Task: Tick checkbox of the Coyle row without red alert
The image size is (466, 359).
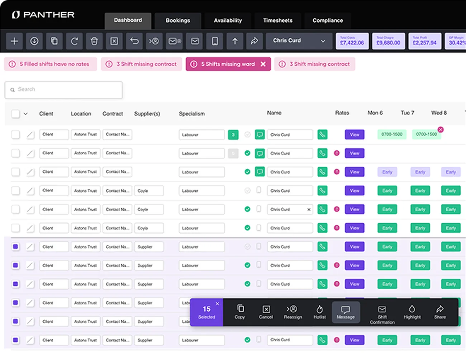Action: pos(15,191)
